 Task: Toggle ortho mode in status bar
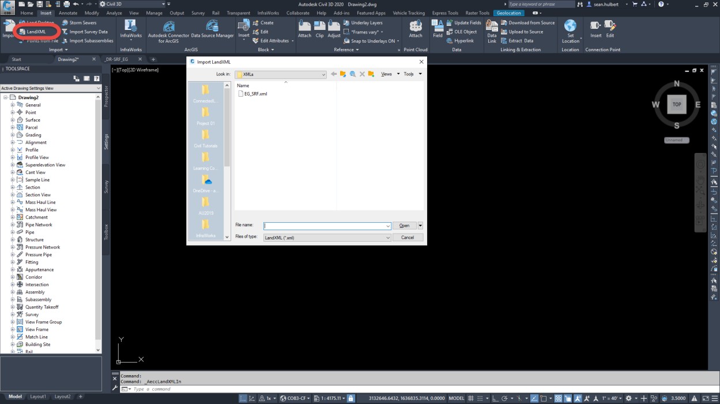496,398
